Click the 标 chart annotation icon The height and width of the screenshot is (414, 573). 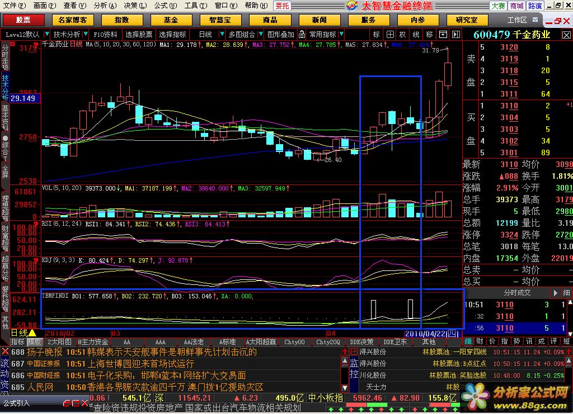[x=376, y=34]
